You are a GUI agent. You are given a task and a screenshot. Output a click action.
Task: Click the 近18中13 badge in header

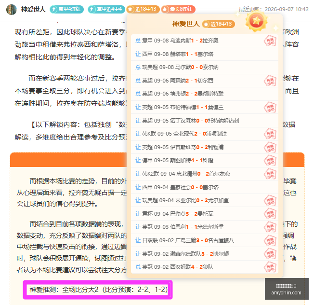143,9
